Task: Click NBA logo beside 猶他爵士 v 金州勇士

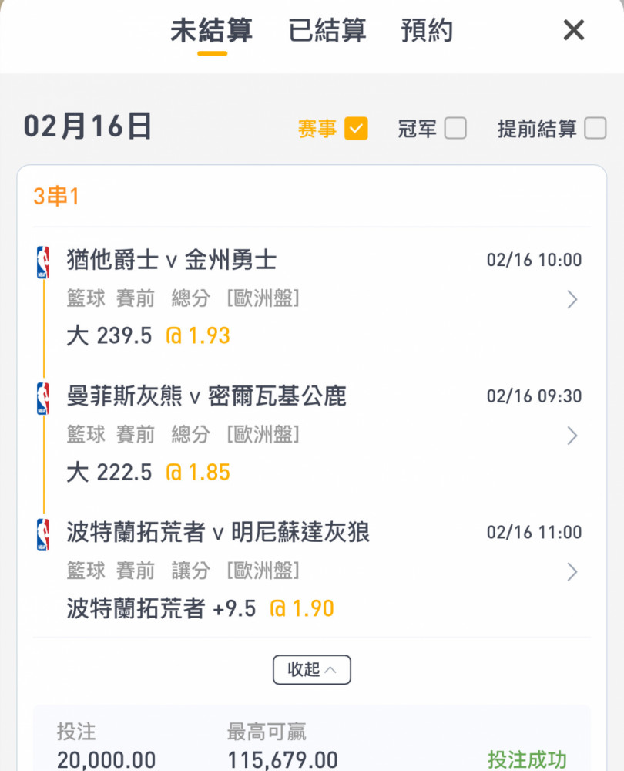Action: 43,262
